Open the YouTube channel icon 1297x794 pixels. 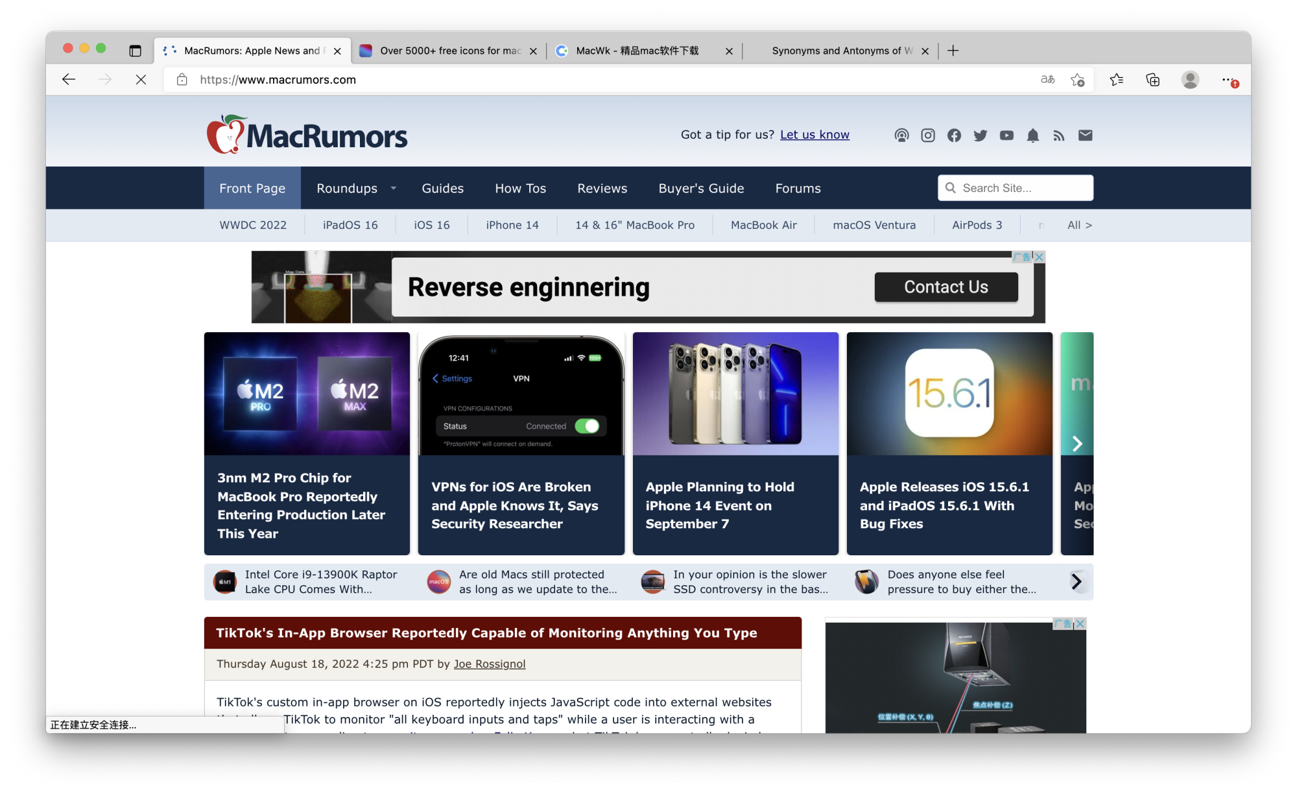point(1006,135)
